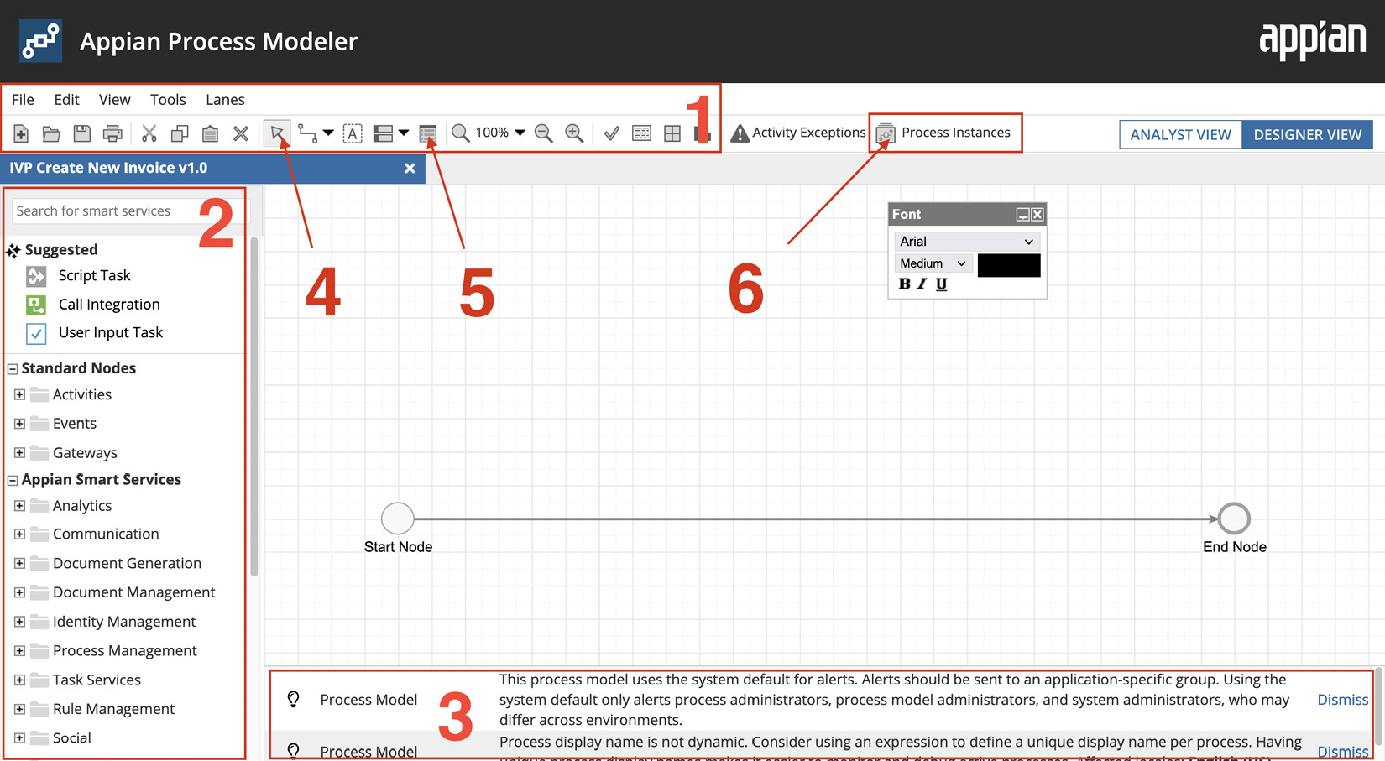
Task: Toggle the canvas grid display icon
Action: 641,133
